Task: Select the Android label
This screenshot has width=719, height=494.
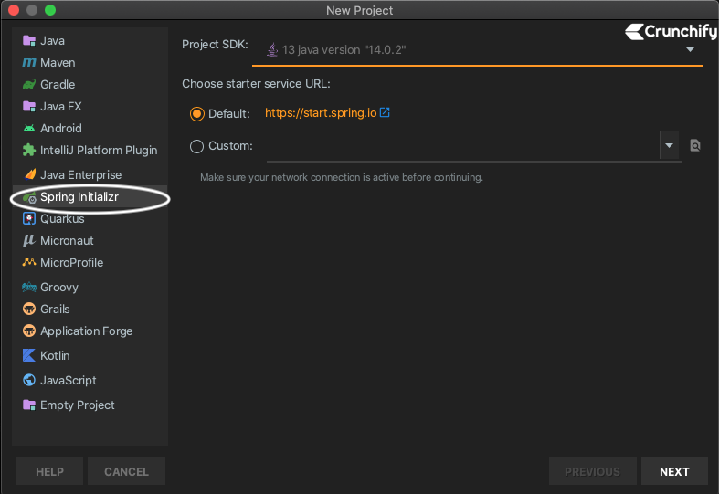Action: 61,129
